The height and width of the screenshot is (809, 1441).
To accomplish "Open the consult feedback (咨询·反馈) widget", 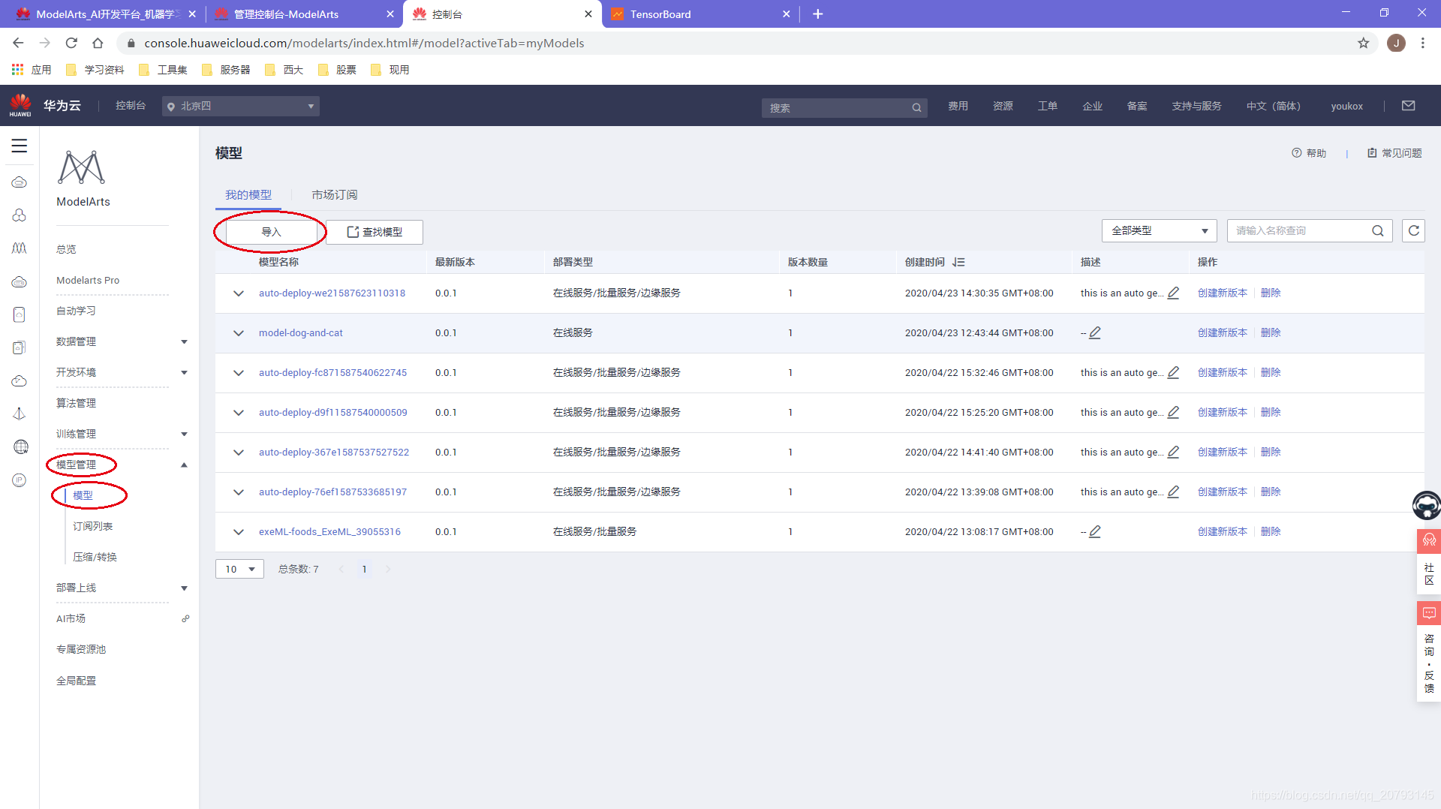I will (1429, 651).
